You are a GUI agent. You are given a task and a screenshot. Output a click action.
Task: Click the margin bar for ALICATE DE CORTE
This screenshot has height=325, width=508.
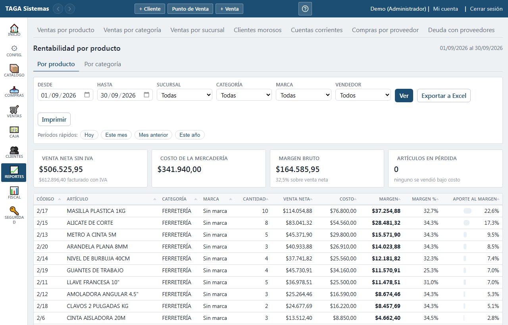coord(467,223)
